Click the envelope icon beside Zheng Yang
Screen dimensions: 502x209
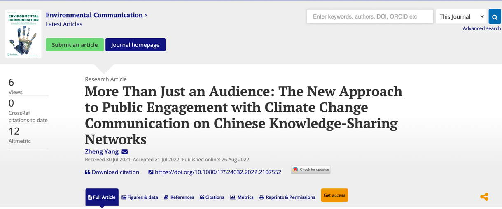pyautogui.click(x=125, y=152)
